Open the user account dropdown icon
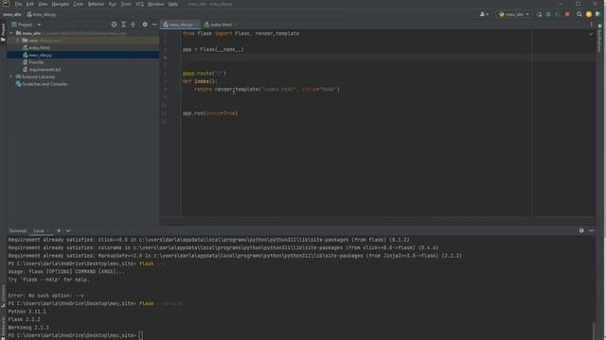Screen dimensions: 606x340 484,15
